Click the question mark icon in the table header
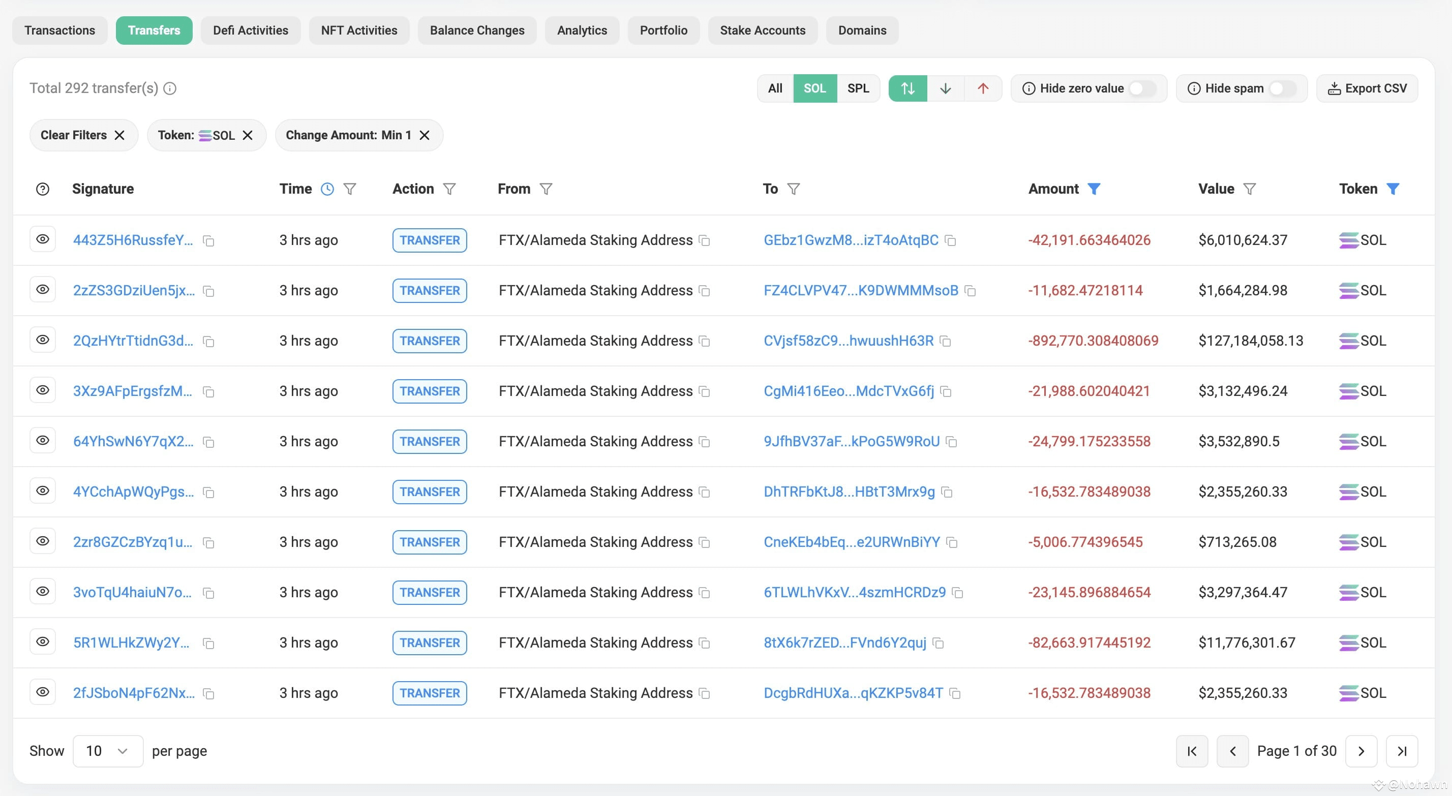 click(x=43, y=189)
